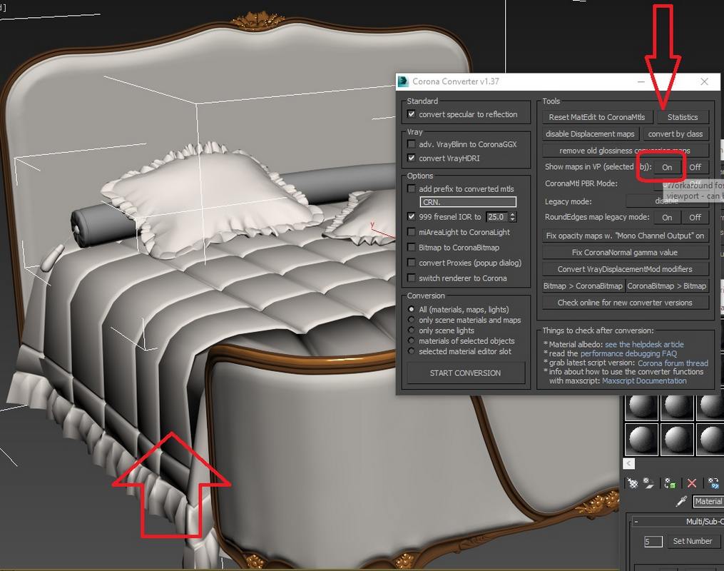The height and width of the screenshot is (571, 724).
Task: Enable convert Proxies popup dialog
Action: coord(411,263)
